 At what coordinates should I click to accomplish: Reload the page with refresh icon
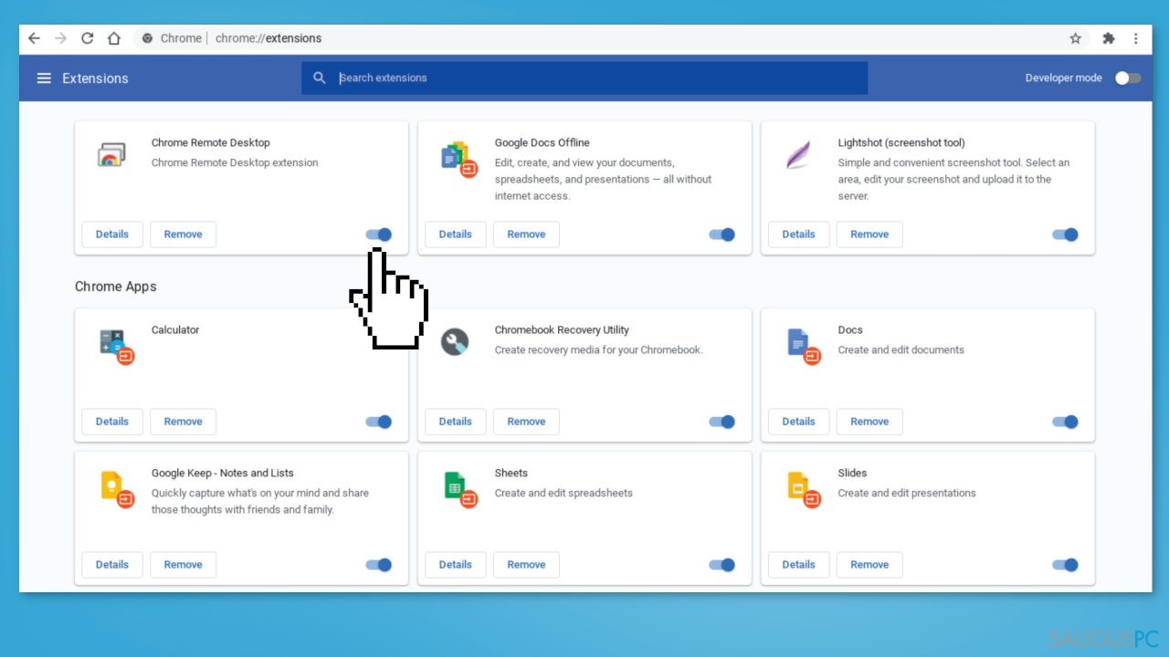coord(88,38)
